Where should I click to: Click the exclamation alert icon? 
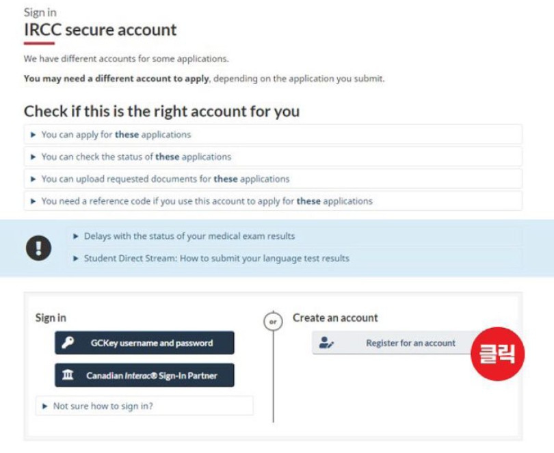38,248
